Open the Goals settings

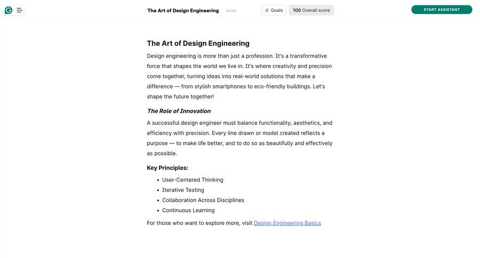point(274,10)
